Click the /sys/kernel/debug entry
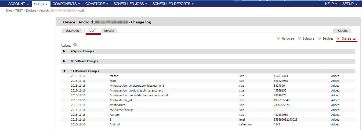 (x=121, y=110)
